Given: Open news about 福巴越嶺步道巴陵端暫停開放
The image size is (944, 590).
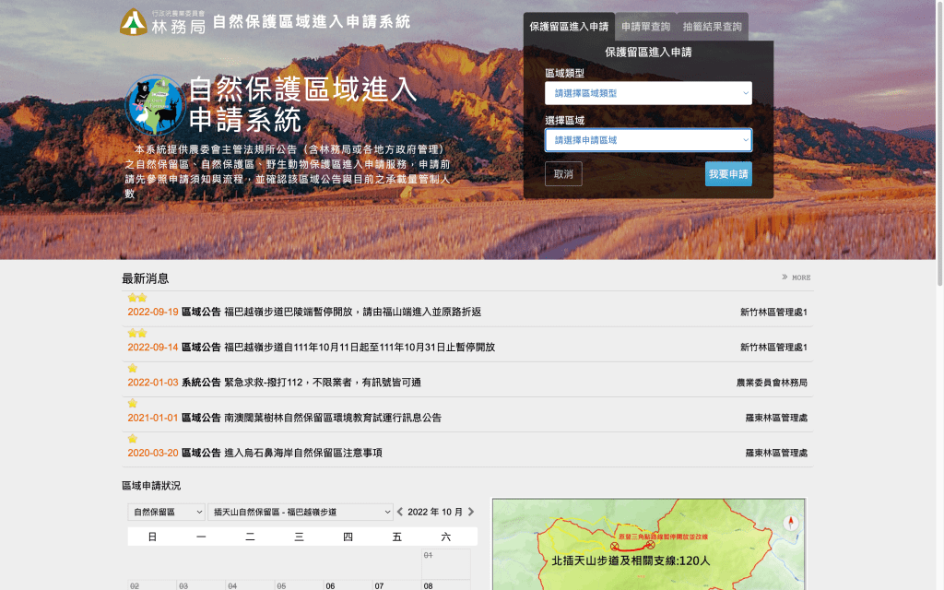Looking at the screenshot, I should [352, 313].
